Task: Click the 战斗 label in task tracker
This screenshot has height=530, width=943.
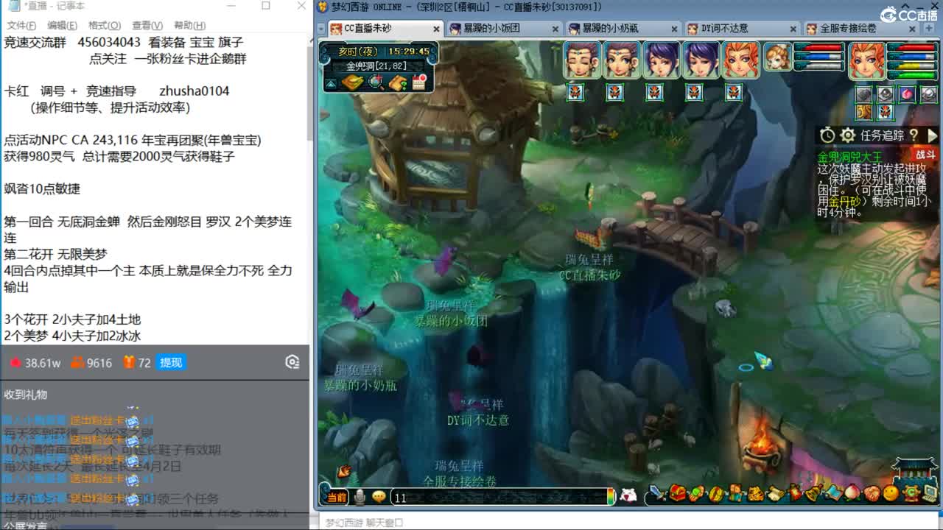Action: click(925, 155)
